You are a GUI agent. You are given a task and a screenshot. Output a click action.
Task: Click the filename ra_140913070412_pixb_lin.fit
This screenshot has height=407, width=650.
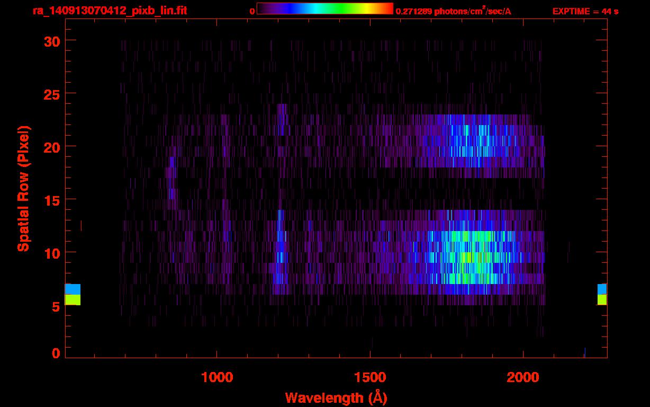pyautogui.click(x=110, y=11)
